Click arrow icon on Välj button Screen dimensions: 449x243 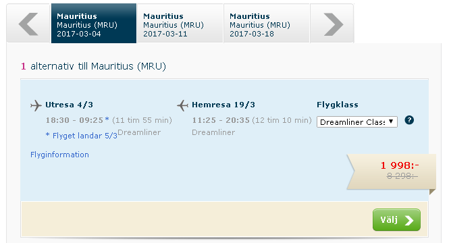[409, 220]
